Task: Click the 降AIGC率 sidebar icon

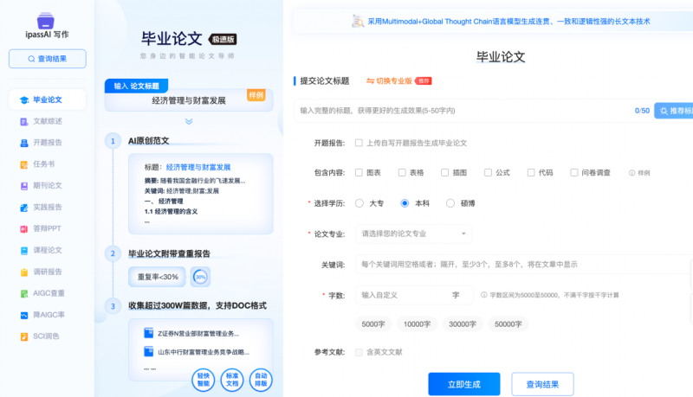Action: tap(24, 315)
